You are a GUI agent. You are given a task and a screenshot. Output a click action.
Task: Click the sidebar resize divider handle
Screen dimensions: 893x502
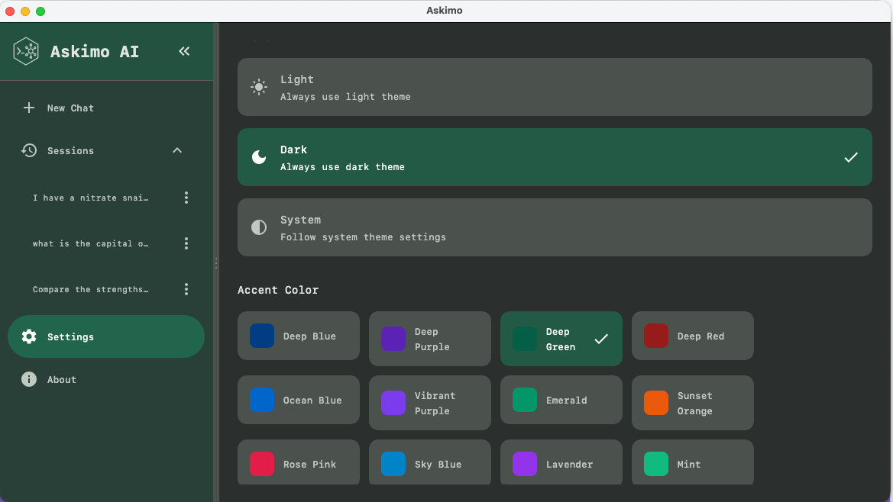point(216,262)
